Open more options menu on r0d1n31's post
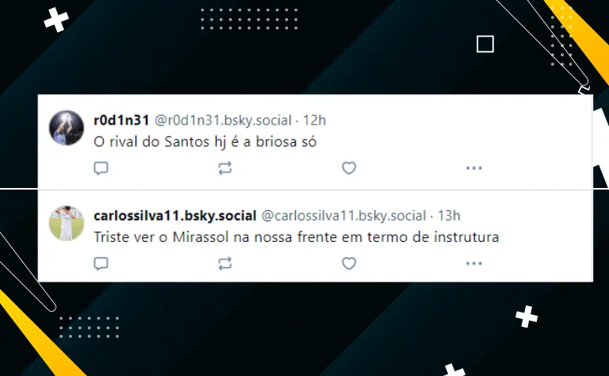Image resolution: width=609 pixels, height=376 pixels. click(x=474, y=168)
